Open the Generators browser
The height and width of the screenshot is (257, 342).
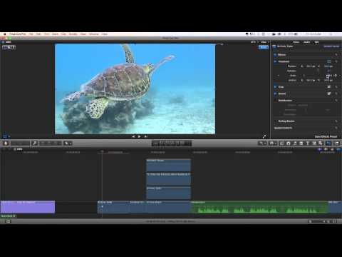coord(314,143)
